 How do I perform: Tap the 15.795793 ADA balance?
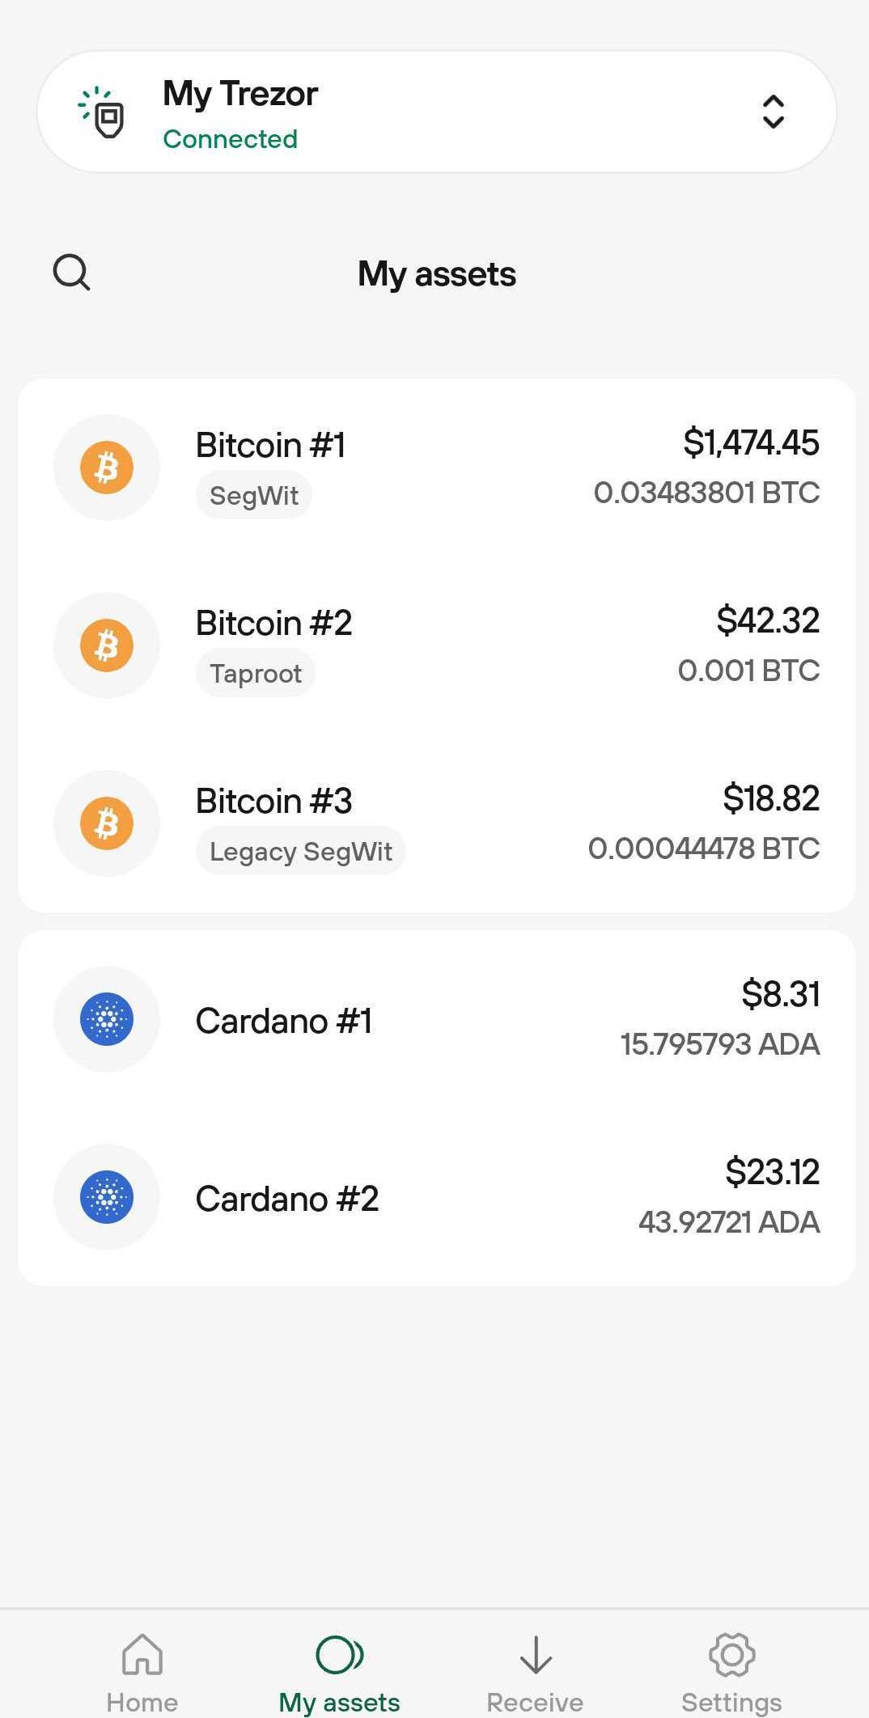coord(720,1044)
